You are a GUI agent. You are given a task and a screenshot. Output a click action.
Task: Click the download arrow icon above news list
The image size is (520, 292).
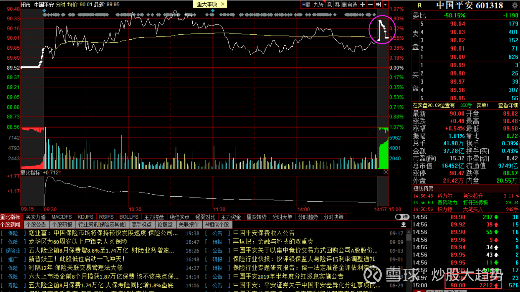tap(403, 224)
